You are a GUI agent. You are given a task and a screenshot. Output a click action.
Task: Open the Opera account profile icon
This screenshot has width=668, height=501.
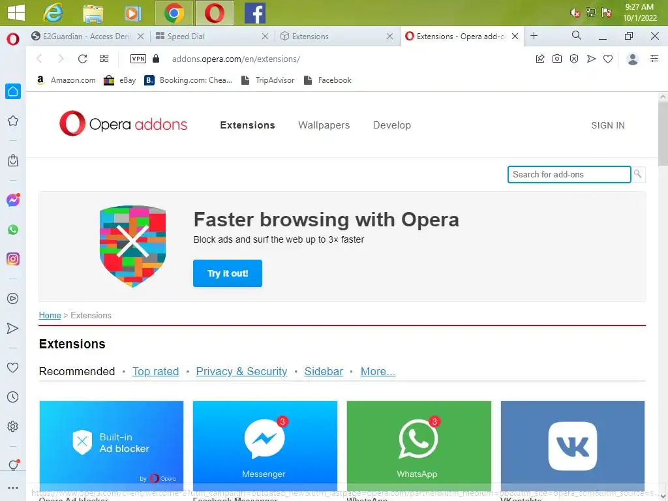pyautogui.click(x=633, y=59)
